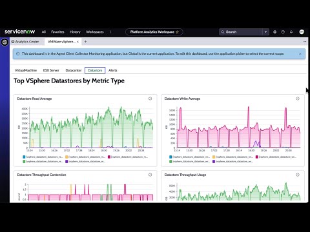Open the globe scope picker icon
The image size is (310, 232).
coord(274,32)
